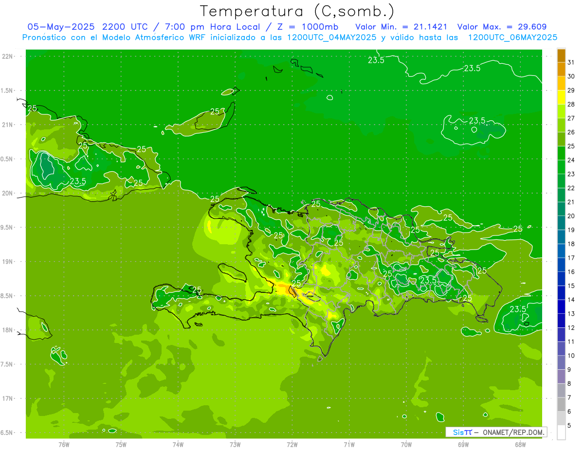Click the '17' value on the color scale
This screenshot has height=451, width=584.
pos(571,258)
